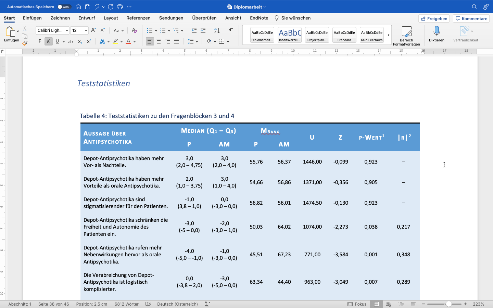Toggle bold with the F button
The height and width of the screenshot is (308, 493).
40,41
